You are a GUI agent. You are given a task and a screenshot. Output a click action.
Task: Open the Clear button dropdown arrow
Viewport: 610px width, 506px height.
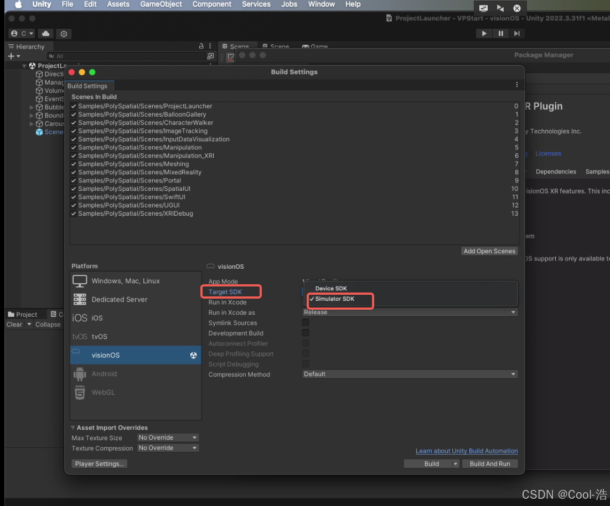coord(29,324)
